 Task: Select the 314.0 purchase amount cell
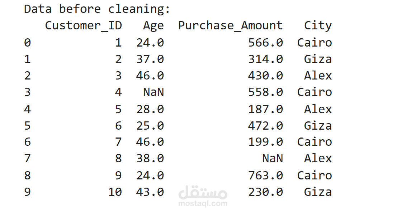(x=265, y=59)
